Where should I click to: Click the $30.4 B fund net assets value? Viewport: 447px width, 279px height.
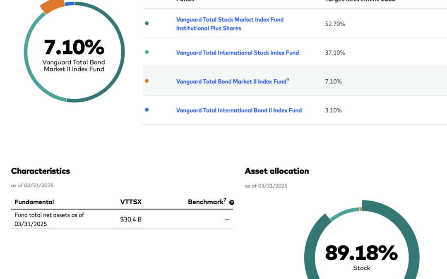pyautogui.click(x=131, y=219)
